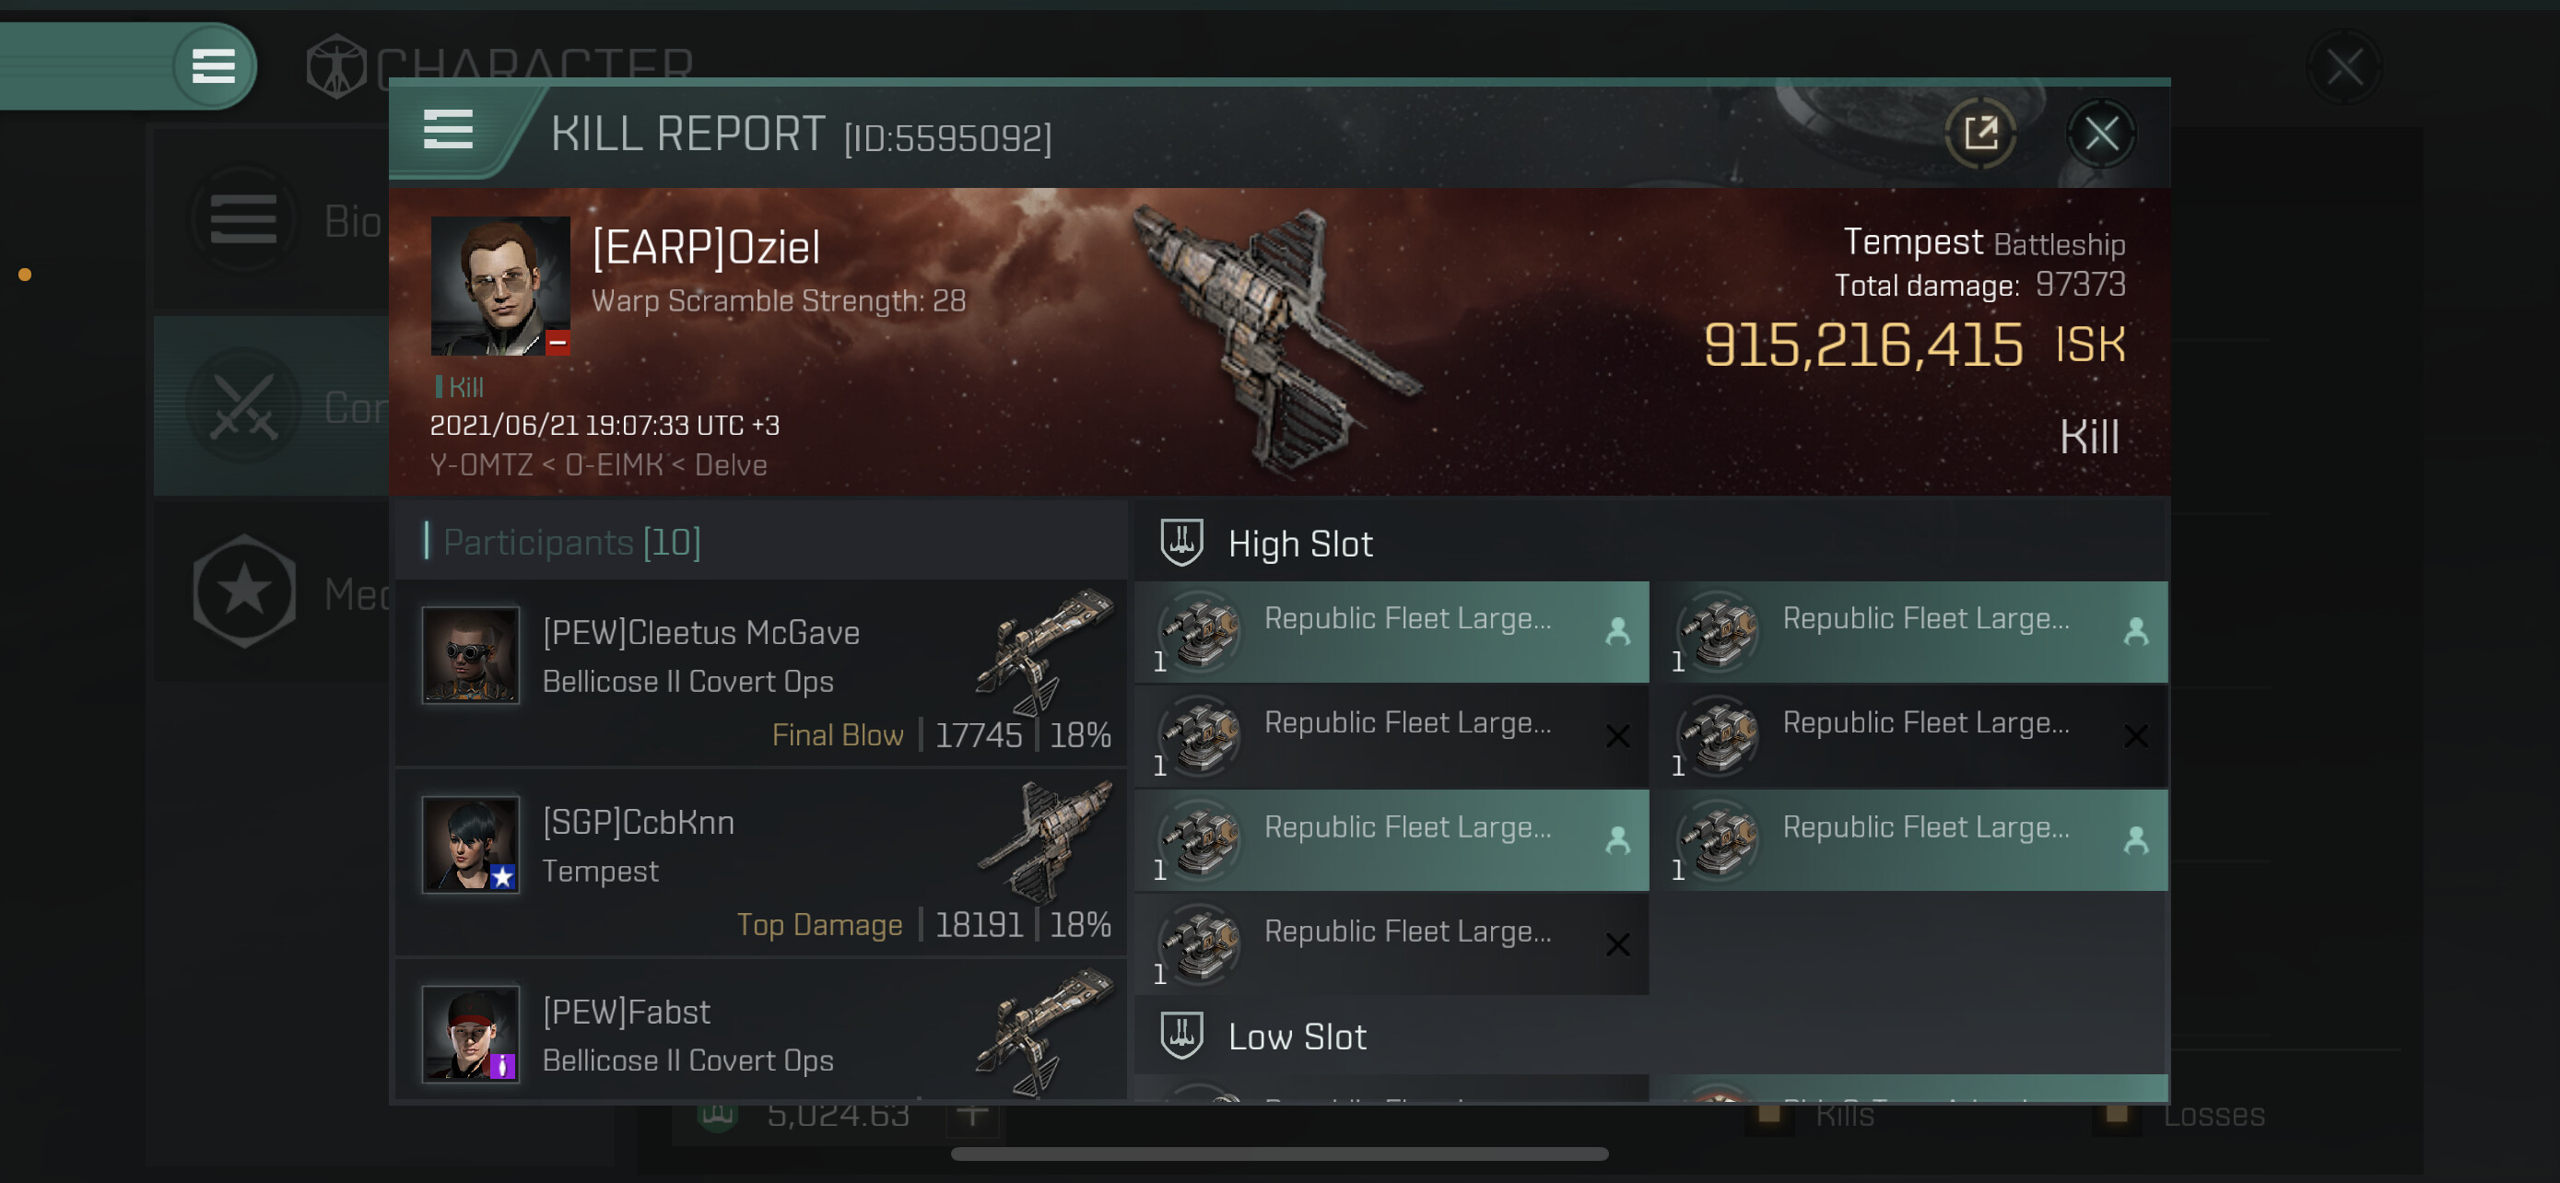Select Oziel's character portrait
The height and width of the screenshot is (1183, 2560).
tap(499, 286)
